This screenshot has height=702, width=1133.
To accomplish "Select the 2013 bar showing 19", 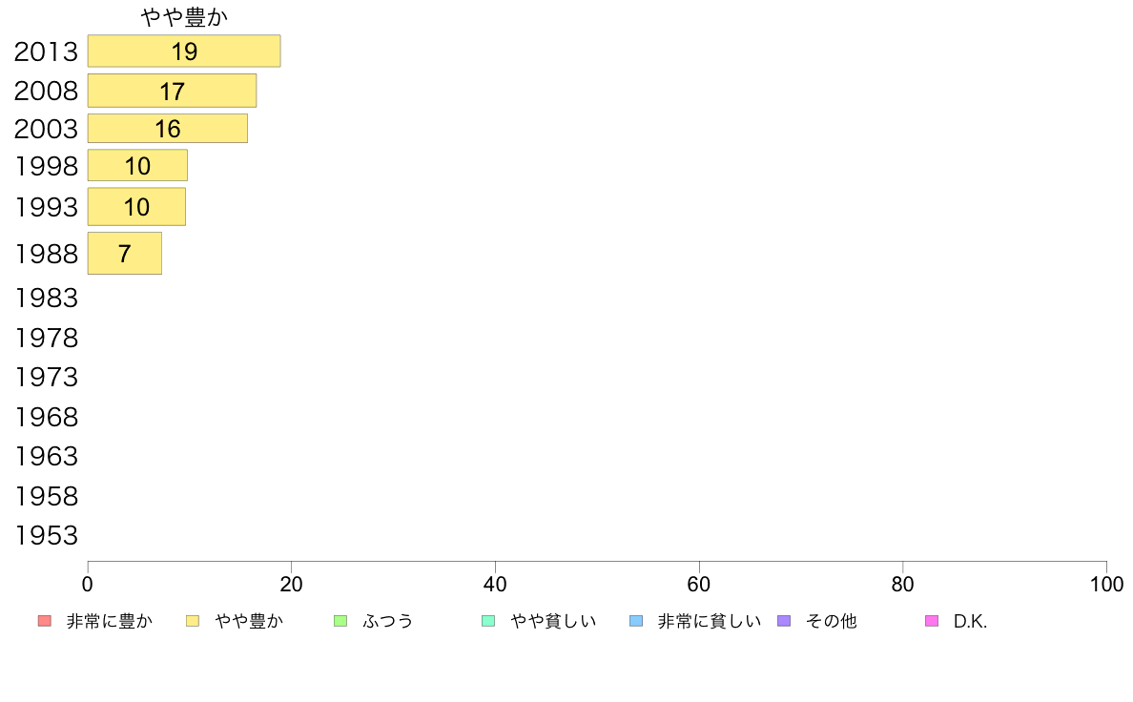I will pyautogui.click(x=184, y=52).
